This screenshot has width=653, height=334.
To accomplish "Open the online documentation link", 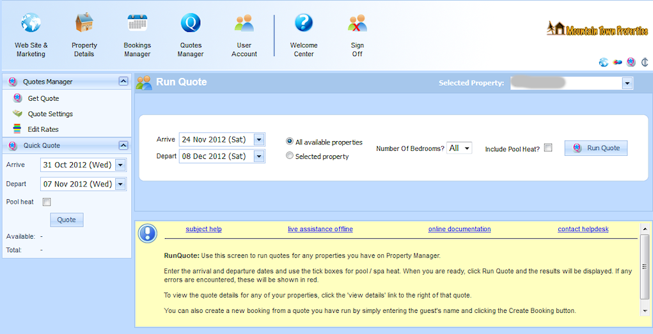I will (459, 229).
